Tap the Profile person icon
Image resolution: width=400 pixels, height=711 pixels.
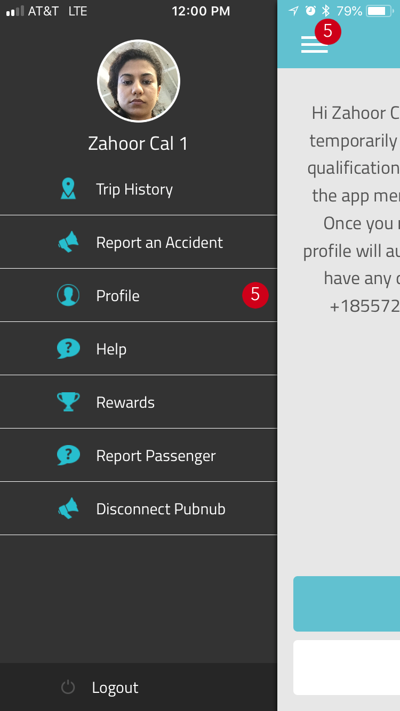68,295
